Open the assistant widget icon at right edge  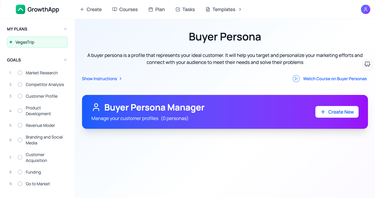pyautogui.click(x=367, y=65)
